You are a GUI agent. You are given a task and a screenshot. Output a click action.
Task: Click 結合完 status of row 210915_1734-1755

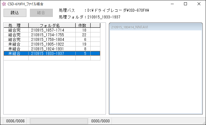click(14, 35)
